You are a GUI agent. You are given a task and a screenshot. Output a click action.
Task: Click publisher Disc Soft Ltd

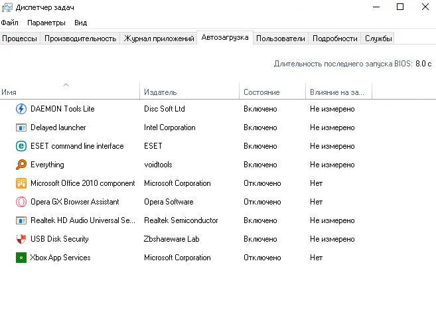pos(165,109)
